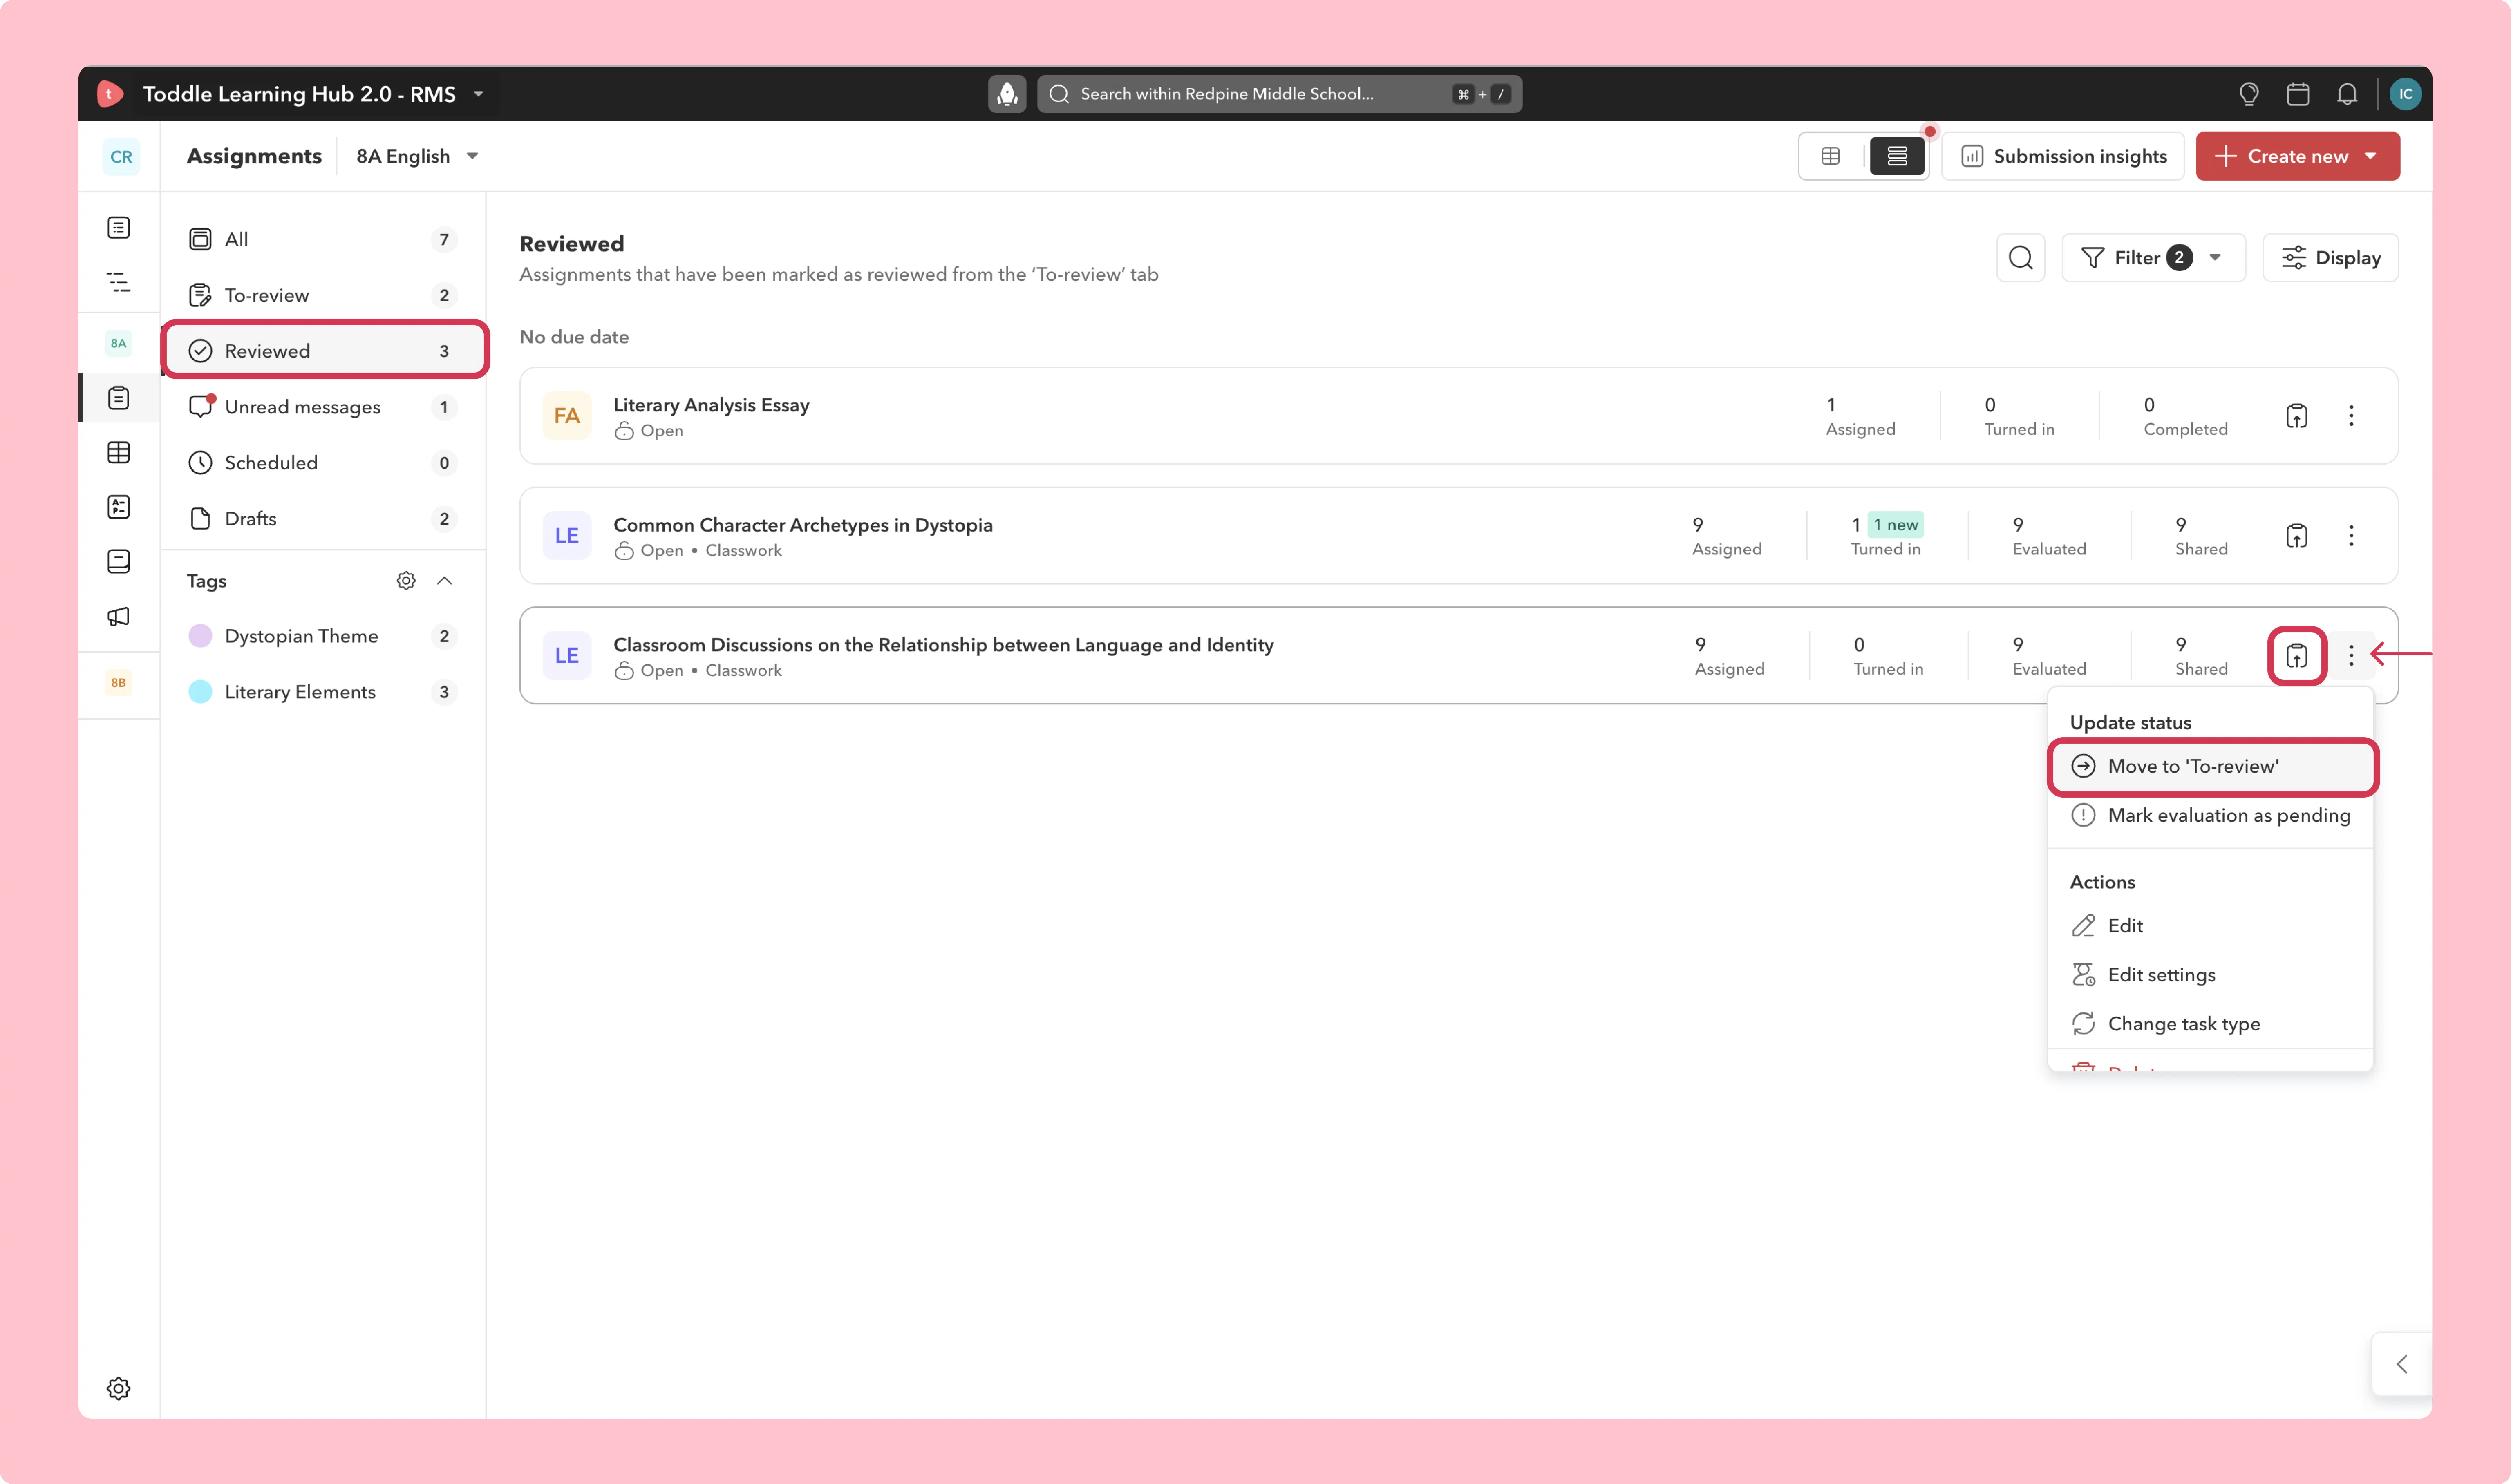Search assignments with magnifier icon
Image resolution: width=2511 pixels, height=1484 pixels.
(x=2020, y=258)
